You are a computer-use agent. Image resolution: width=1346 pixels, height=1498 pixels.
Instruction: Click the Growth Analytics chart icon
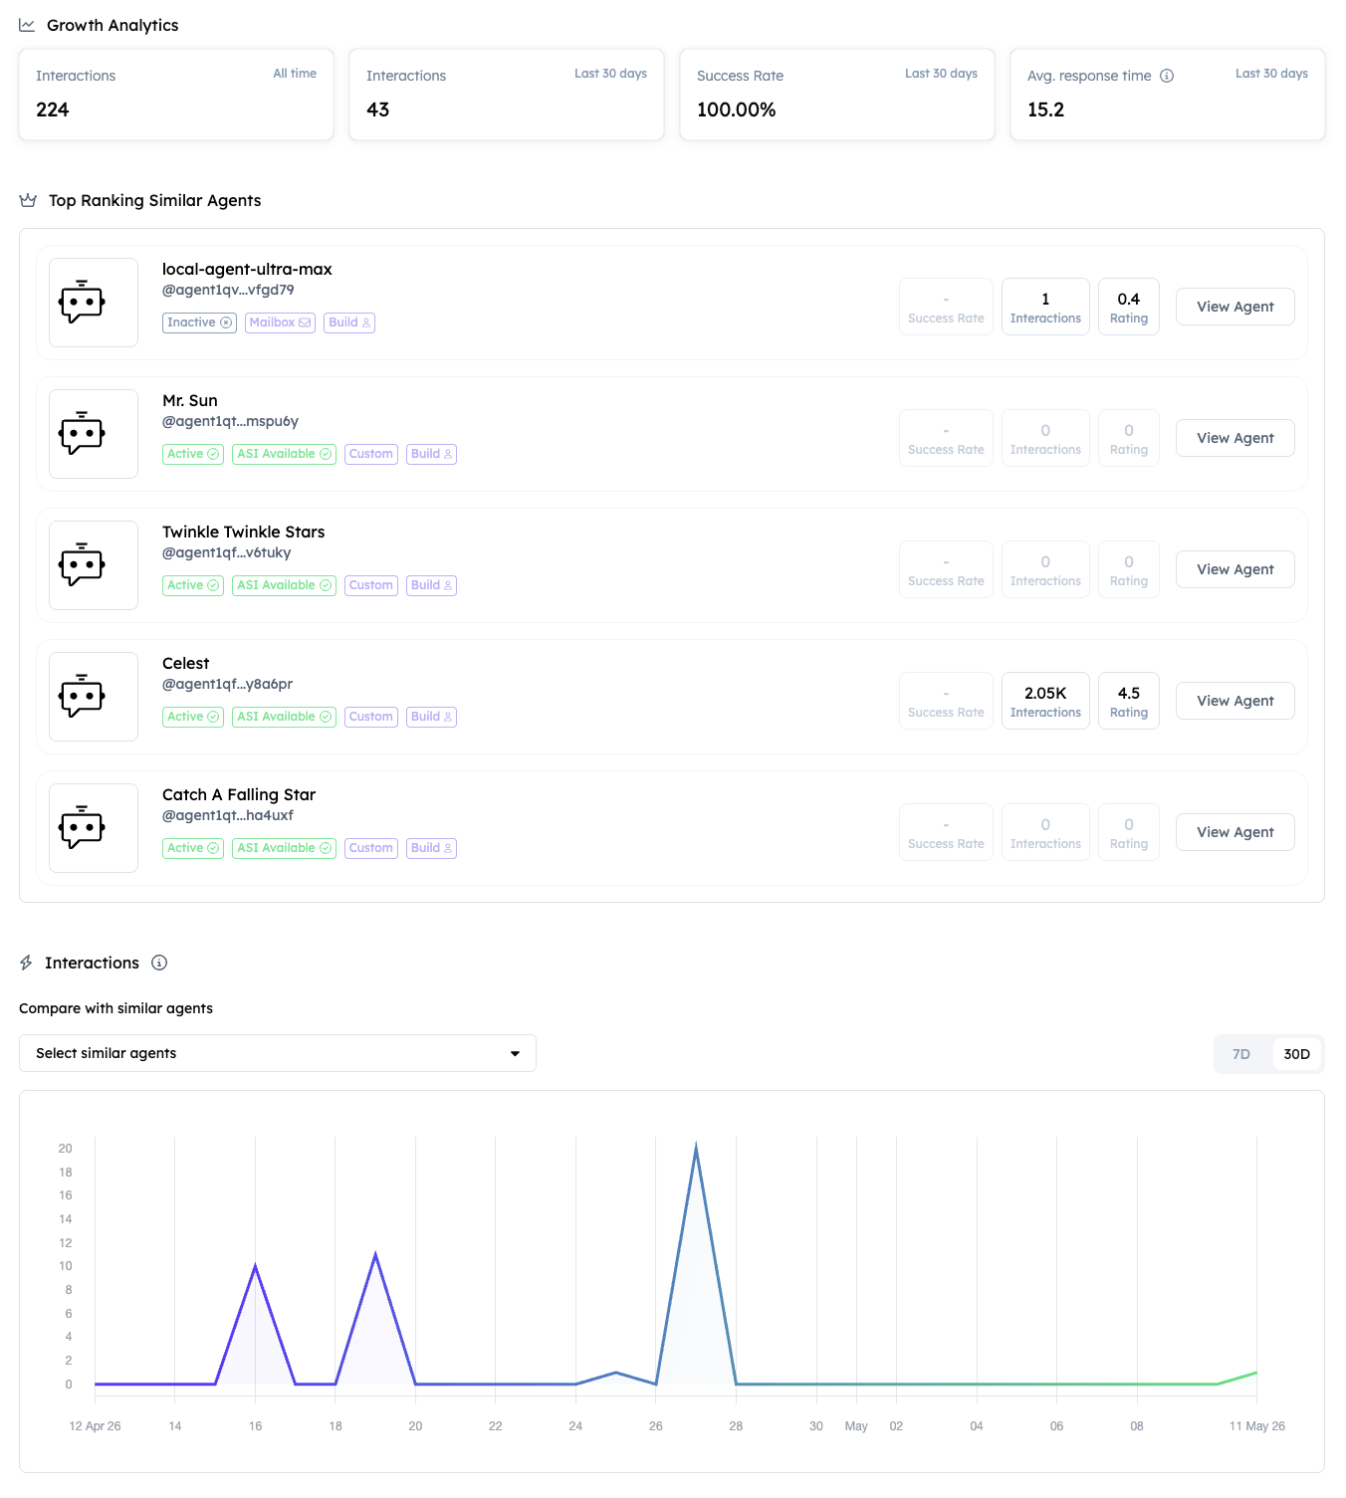coord(27,25)
